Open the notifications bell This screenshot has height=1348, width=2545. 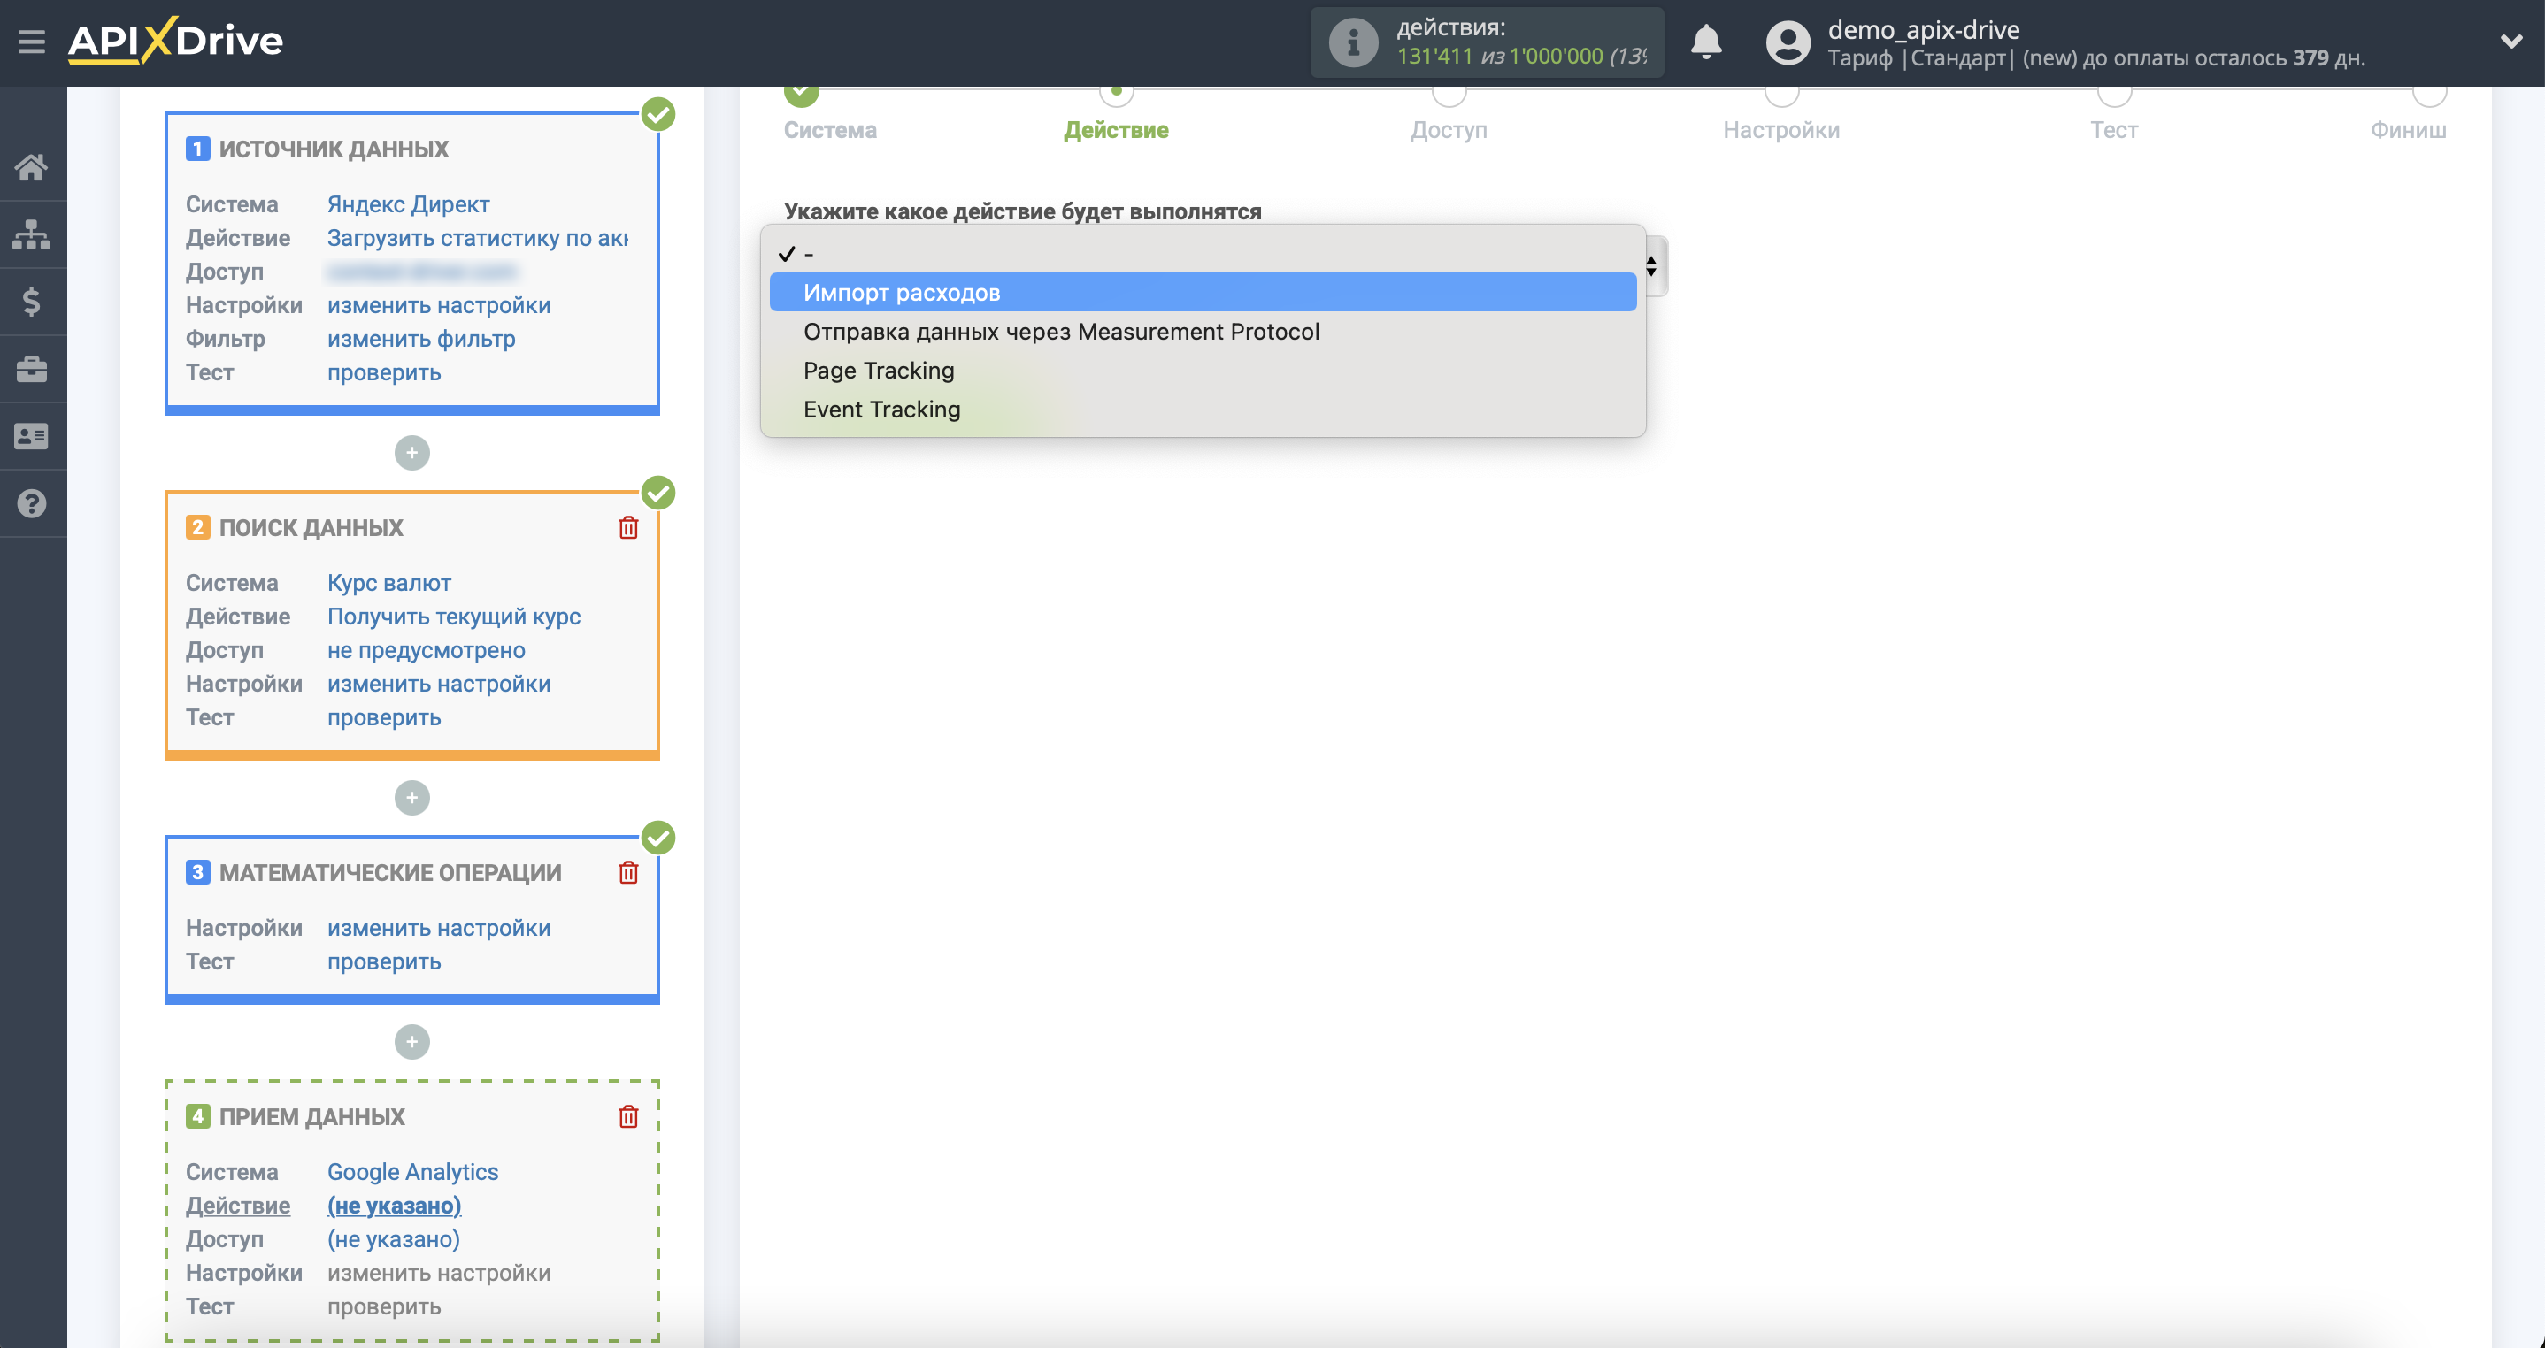[1706, 42]
